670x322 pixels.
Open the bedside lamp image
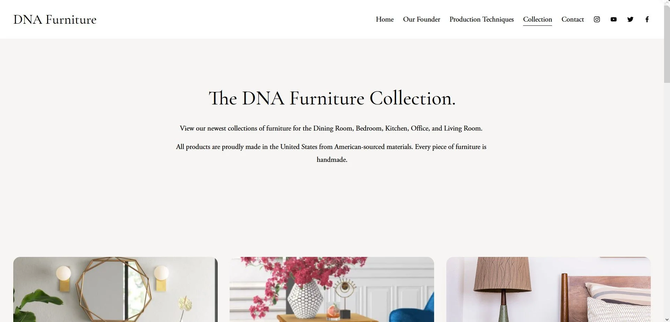click(548, 289)
